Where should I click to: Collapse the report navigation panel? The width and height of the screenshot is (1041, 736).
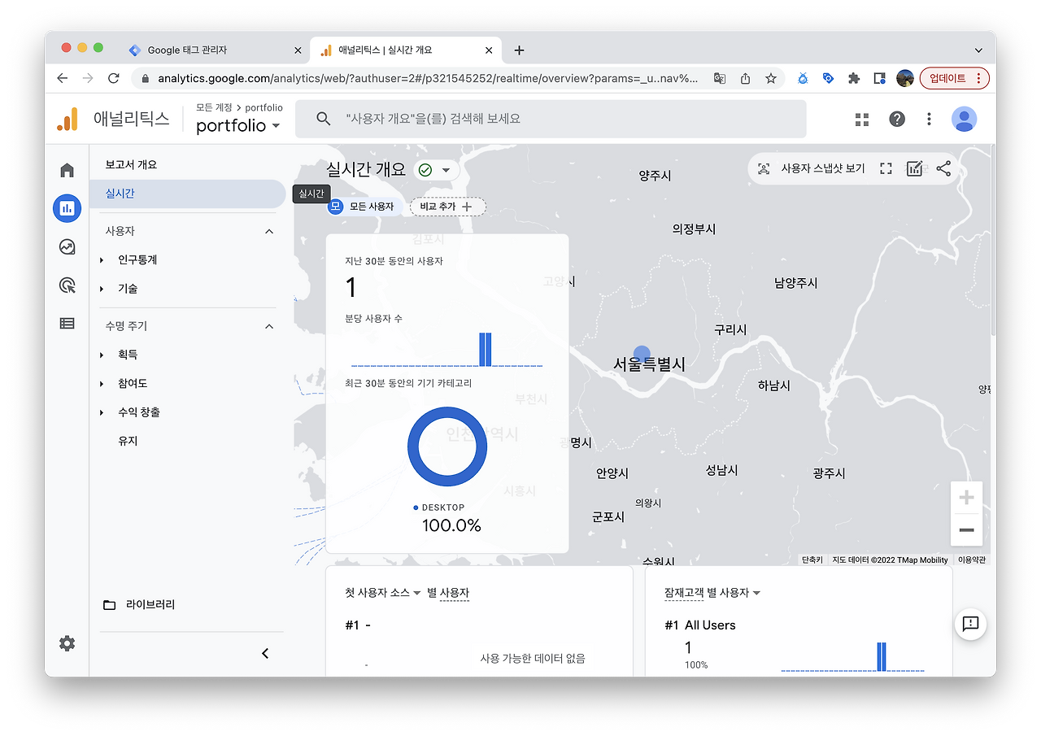pos(264,653)
